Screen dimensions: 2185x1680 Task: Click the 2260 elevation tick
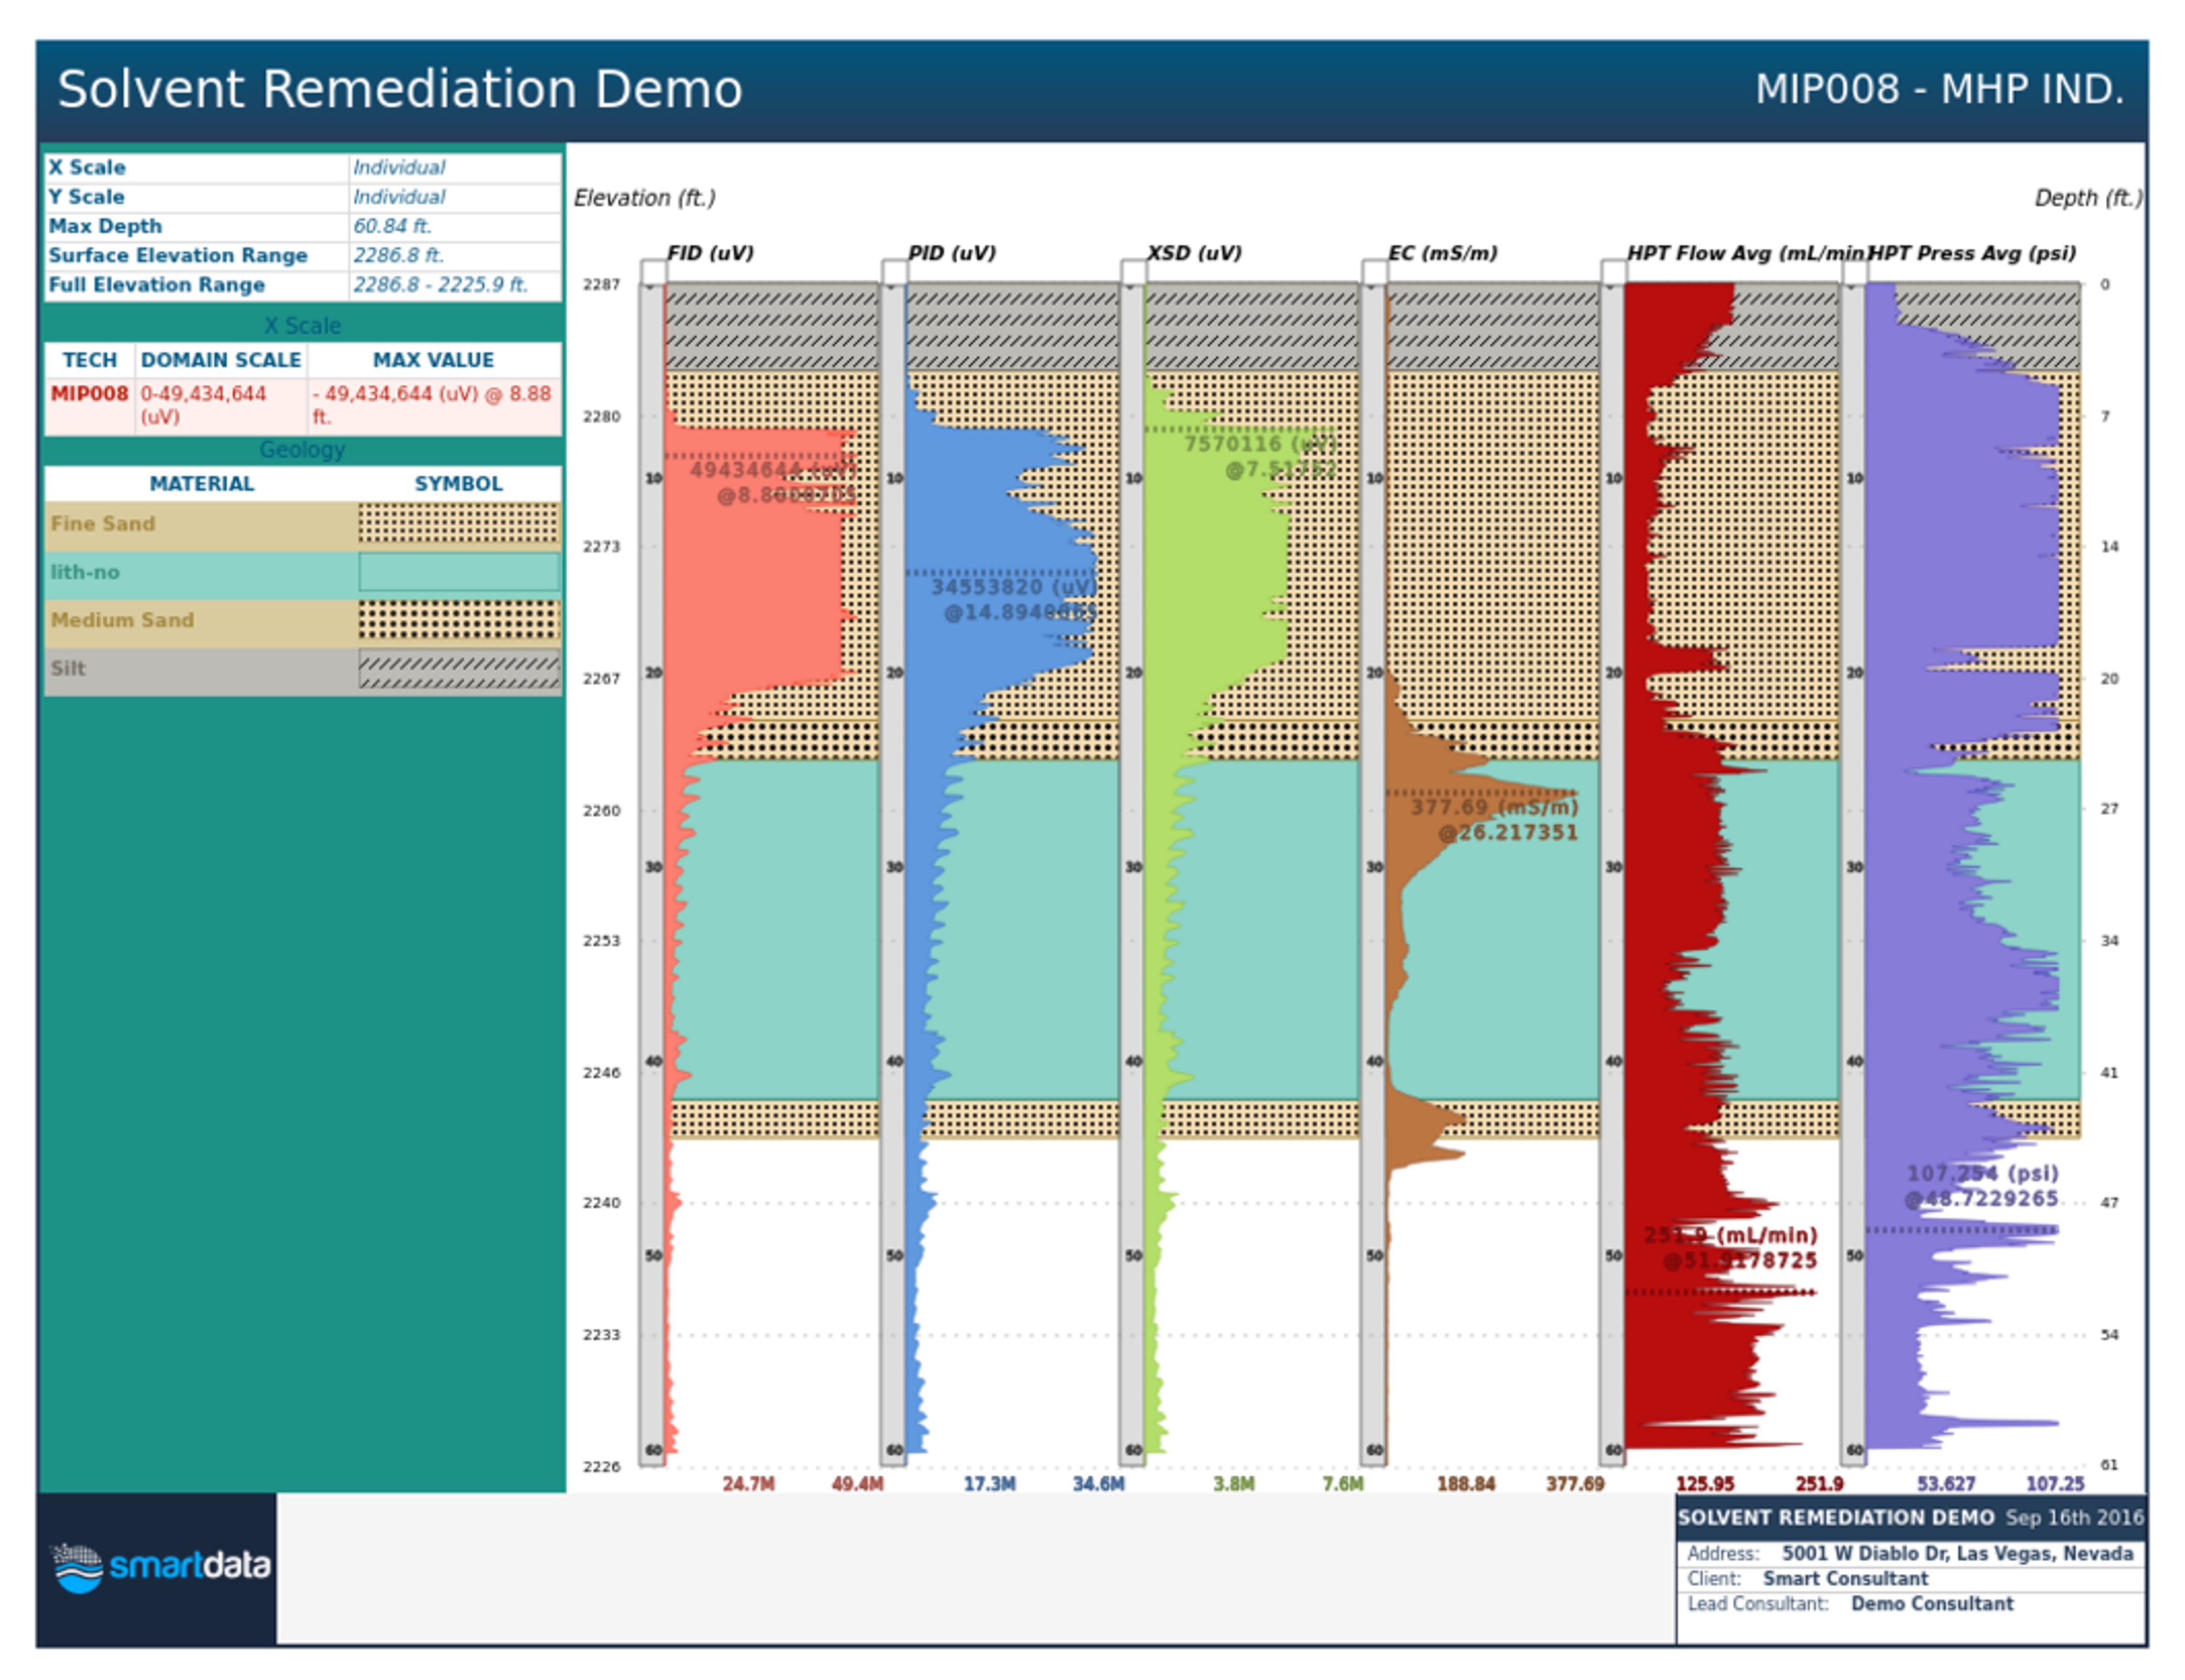pyautogui.click(x=601, y=810)
